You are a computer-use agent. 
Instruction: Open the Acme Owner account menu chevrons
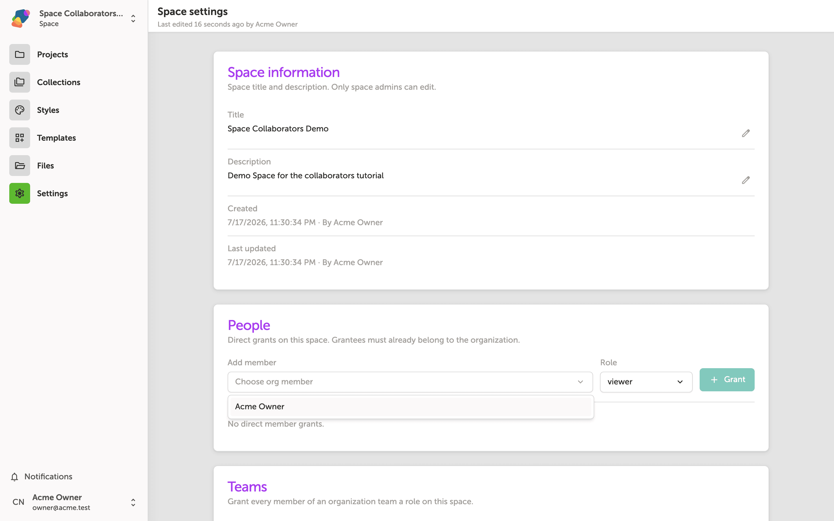coord(133,502)
